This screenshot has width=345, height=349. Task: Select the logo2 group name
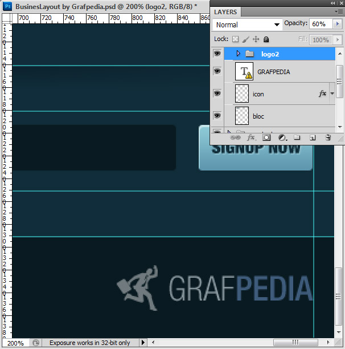click(x=270, y=54)
